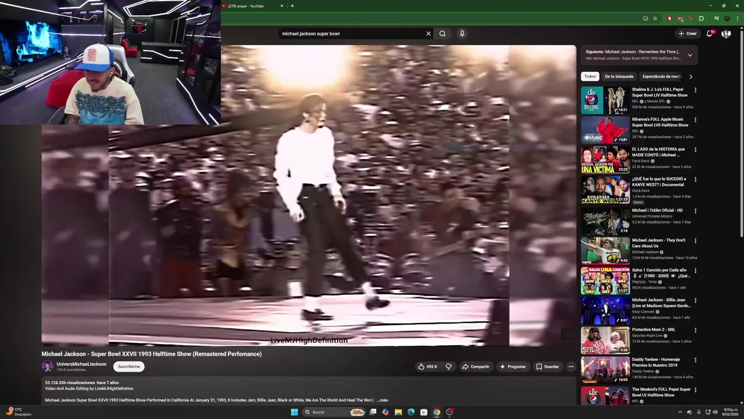
Task: Show hidden system tray icons
Action: click(x=679, y=412)
